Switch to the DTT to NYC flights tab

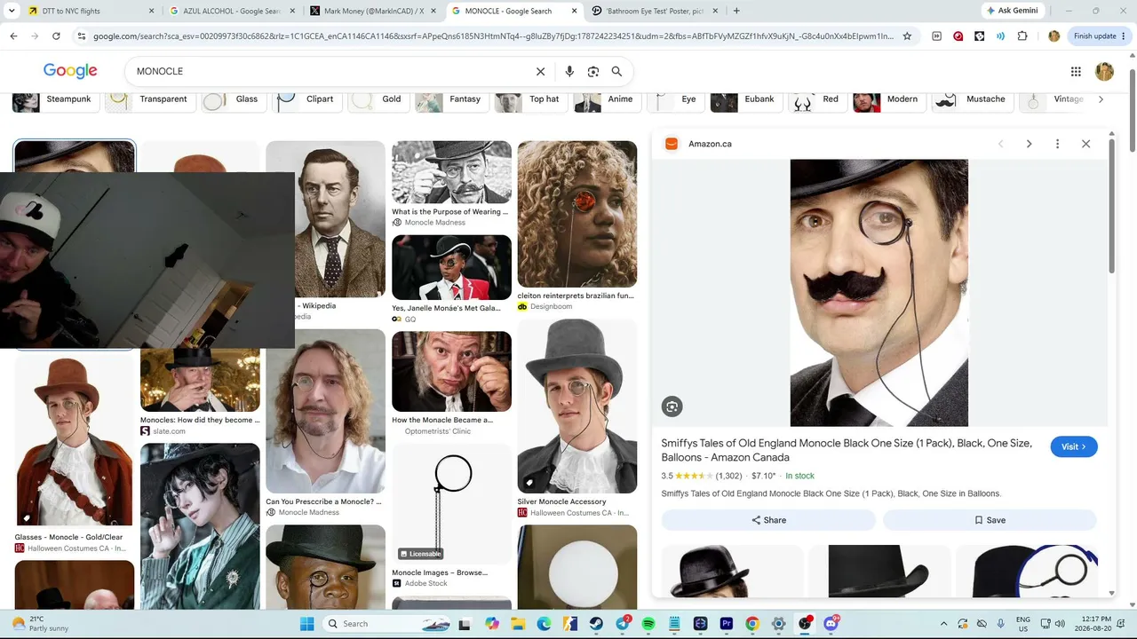coord(89,11)
